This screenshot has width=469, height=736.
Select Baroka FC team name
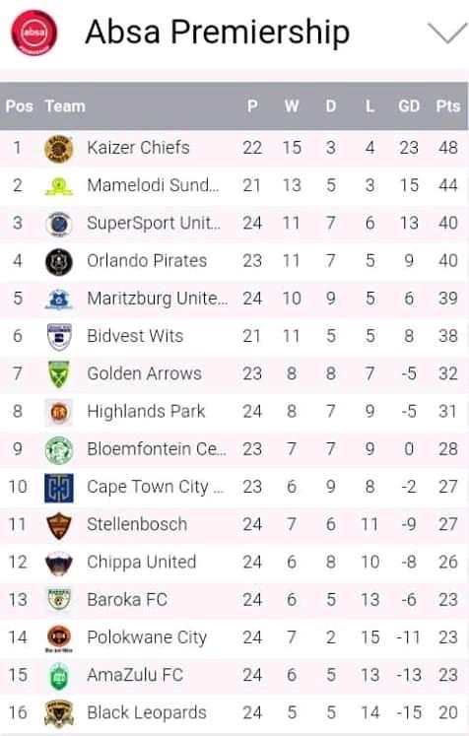(127, 600)
